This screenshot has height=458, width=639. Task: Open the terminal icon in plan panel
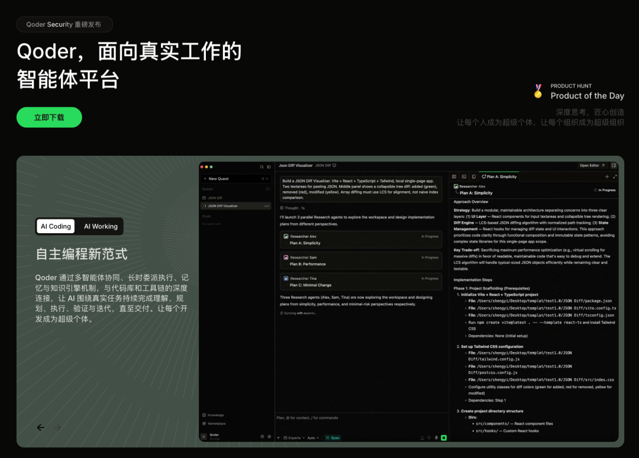click(464, 177)
